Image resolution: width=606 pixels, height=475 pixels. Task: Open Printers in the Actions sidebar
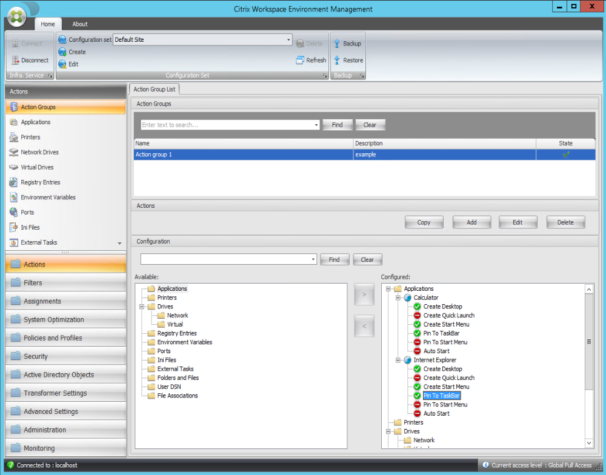[30, 137]
